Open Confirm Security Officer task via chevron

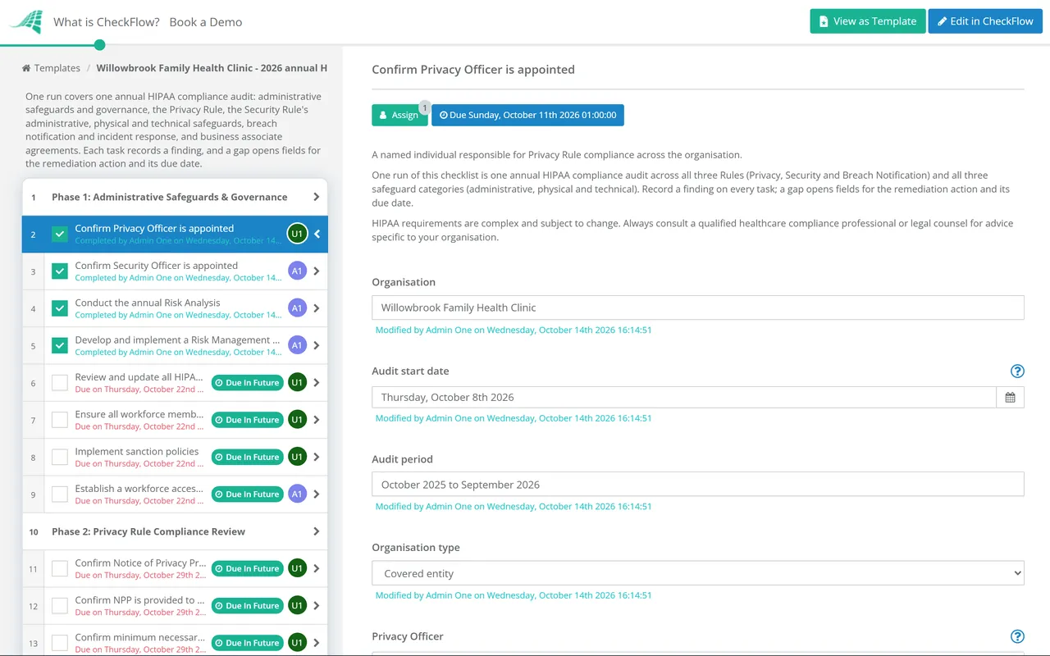(317, 271)
